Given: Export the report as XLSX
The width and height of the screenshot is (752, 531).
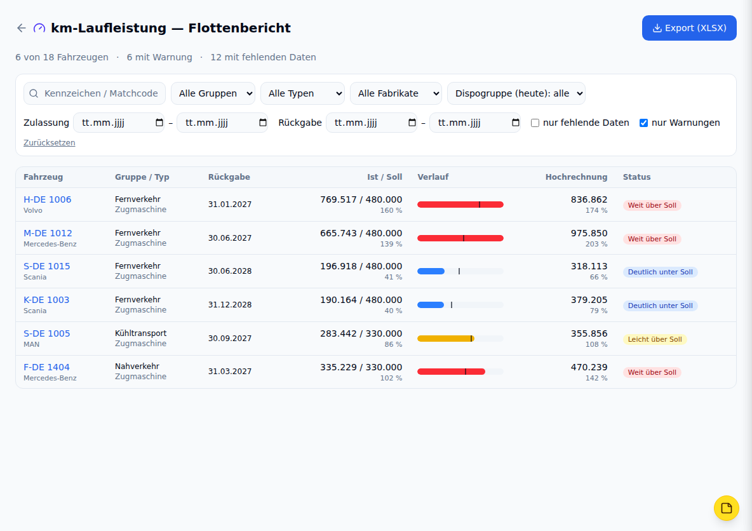Looking at the screenshot, I should point(689,28).
